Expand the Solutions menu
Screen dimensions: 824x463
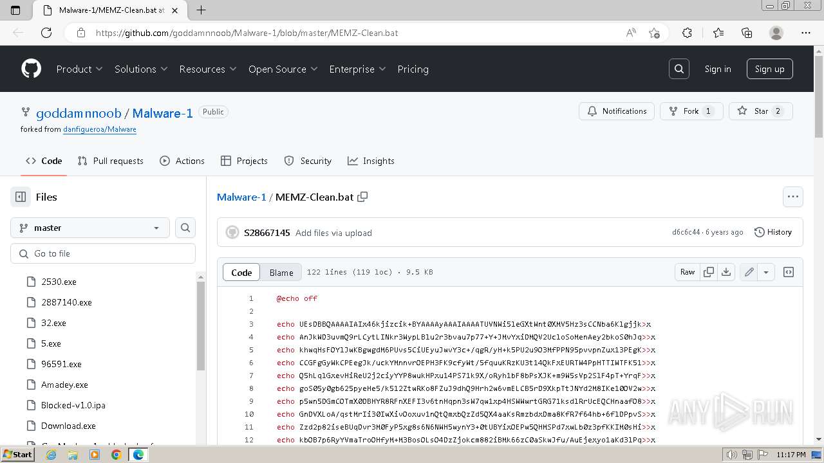[141, 69]
